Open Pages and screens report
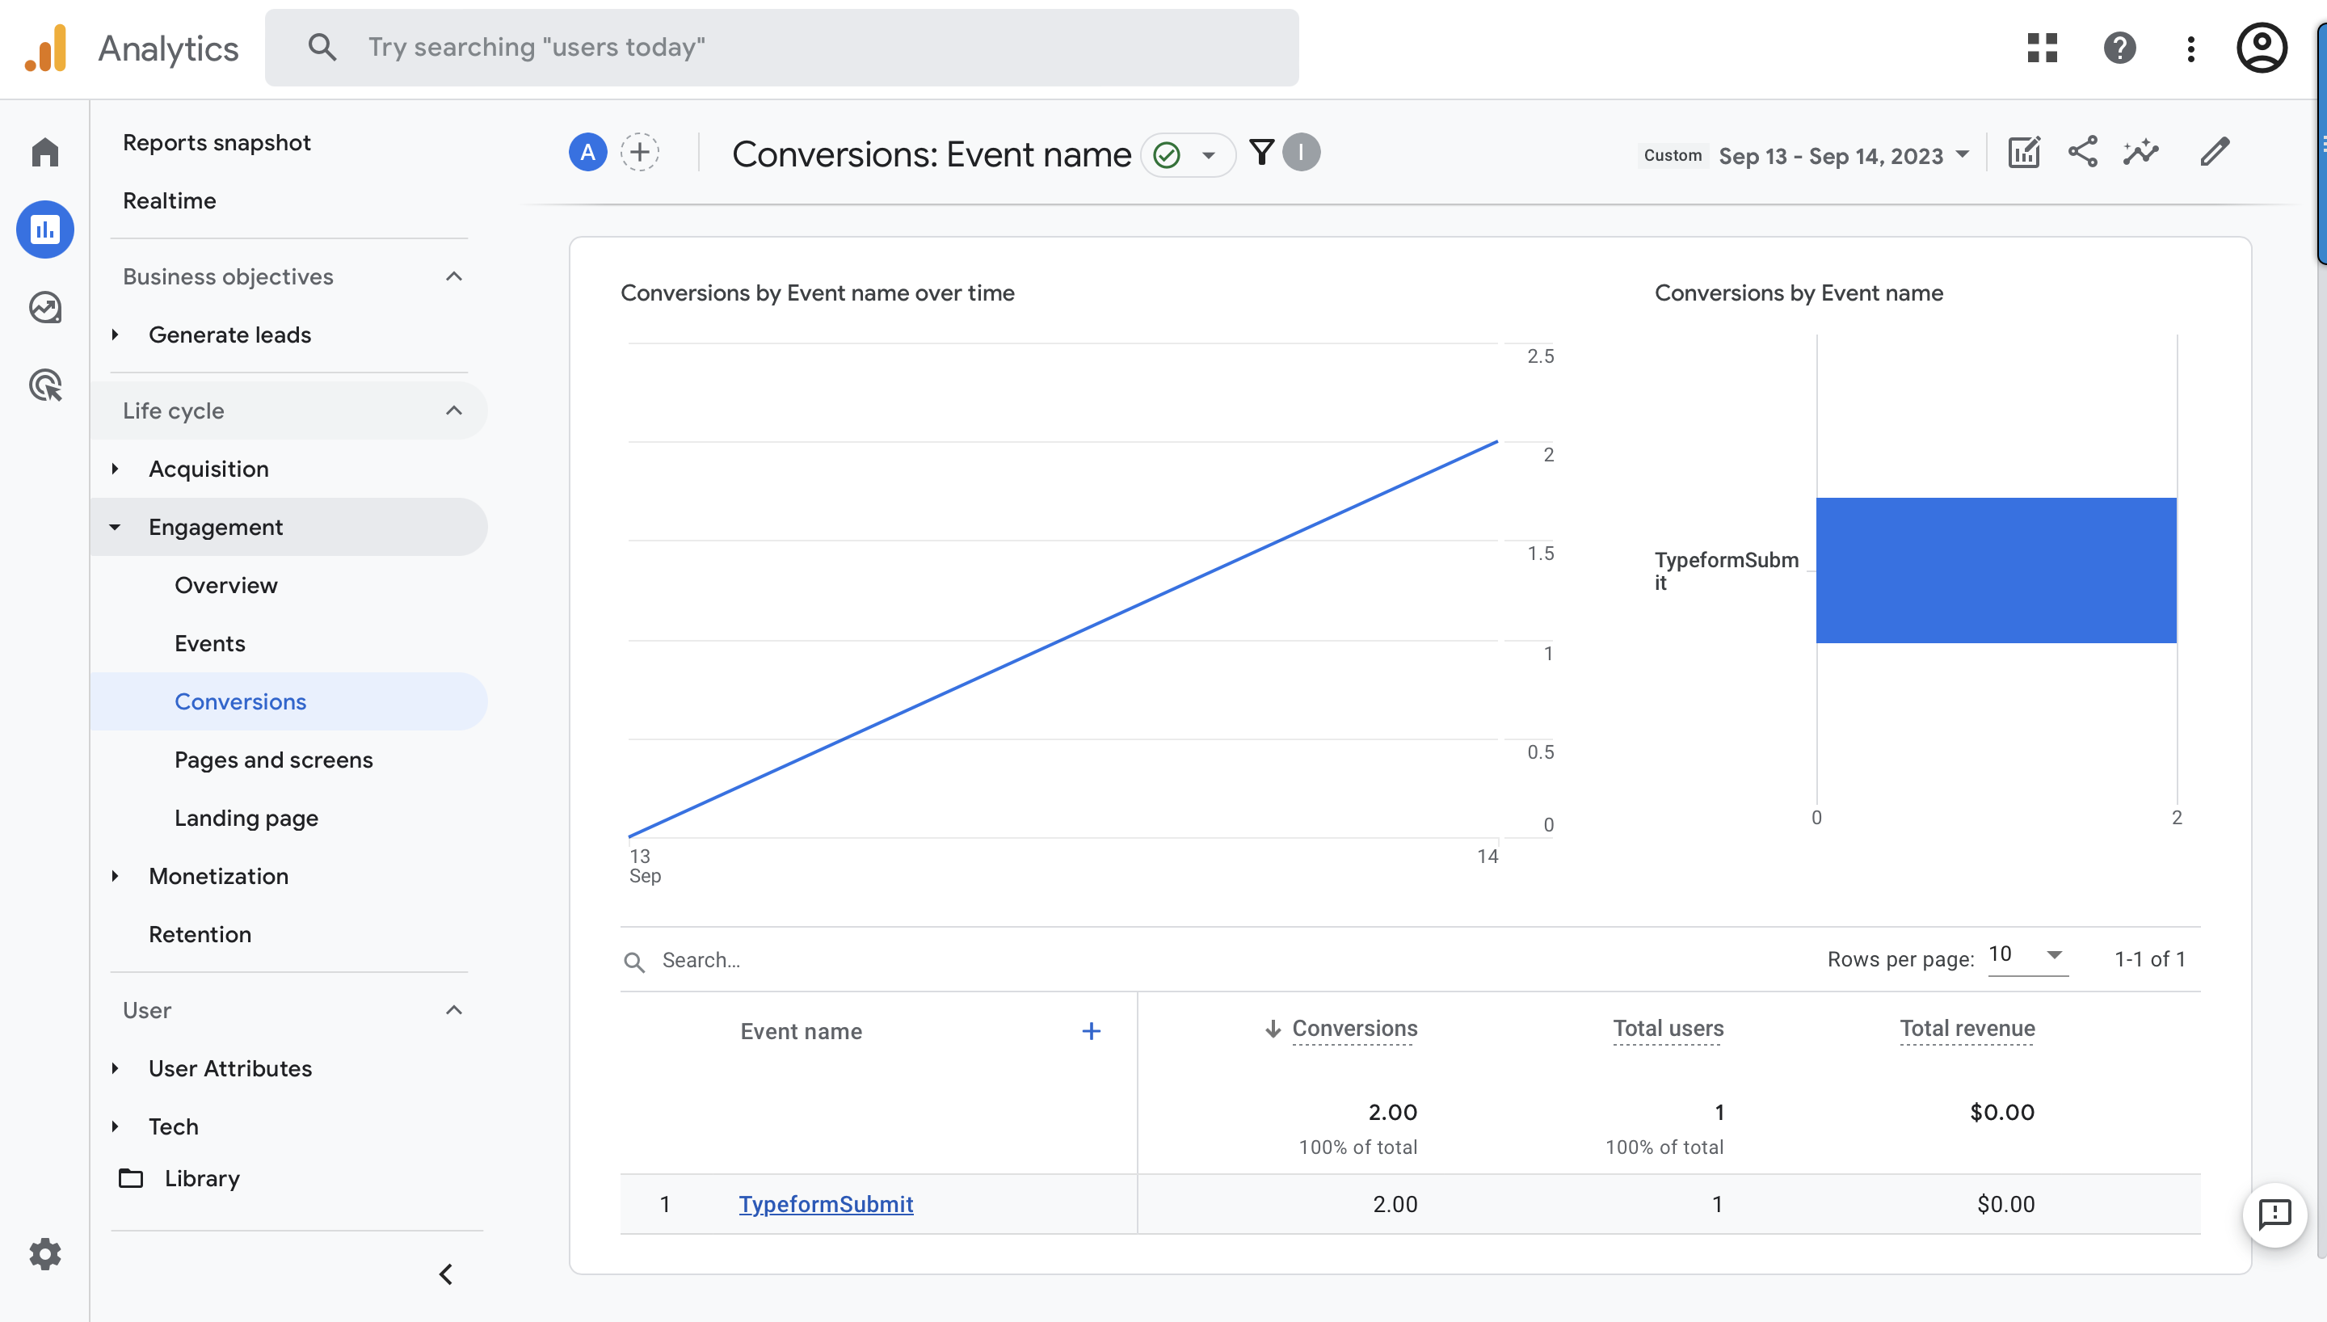The height and width of the screenshot is (1322, 2327). [x=273, y=760]
